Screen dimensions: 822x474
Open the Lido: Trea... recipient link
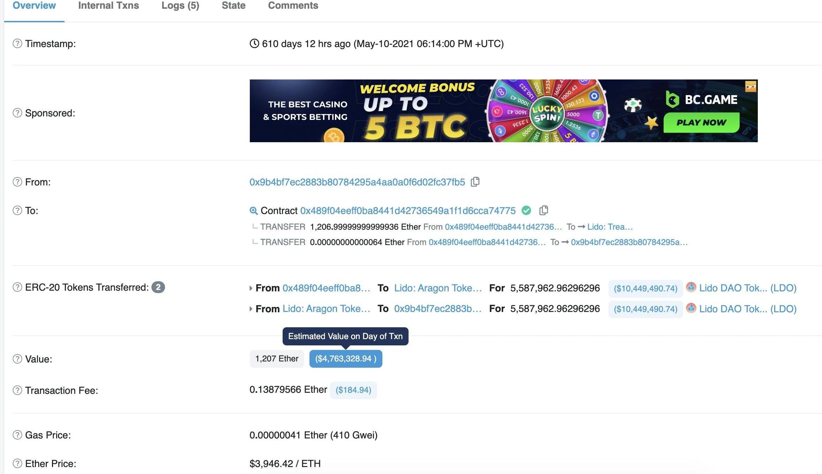(x=610, y=227)
